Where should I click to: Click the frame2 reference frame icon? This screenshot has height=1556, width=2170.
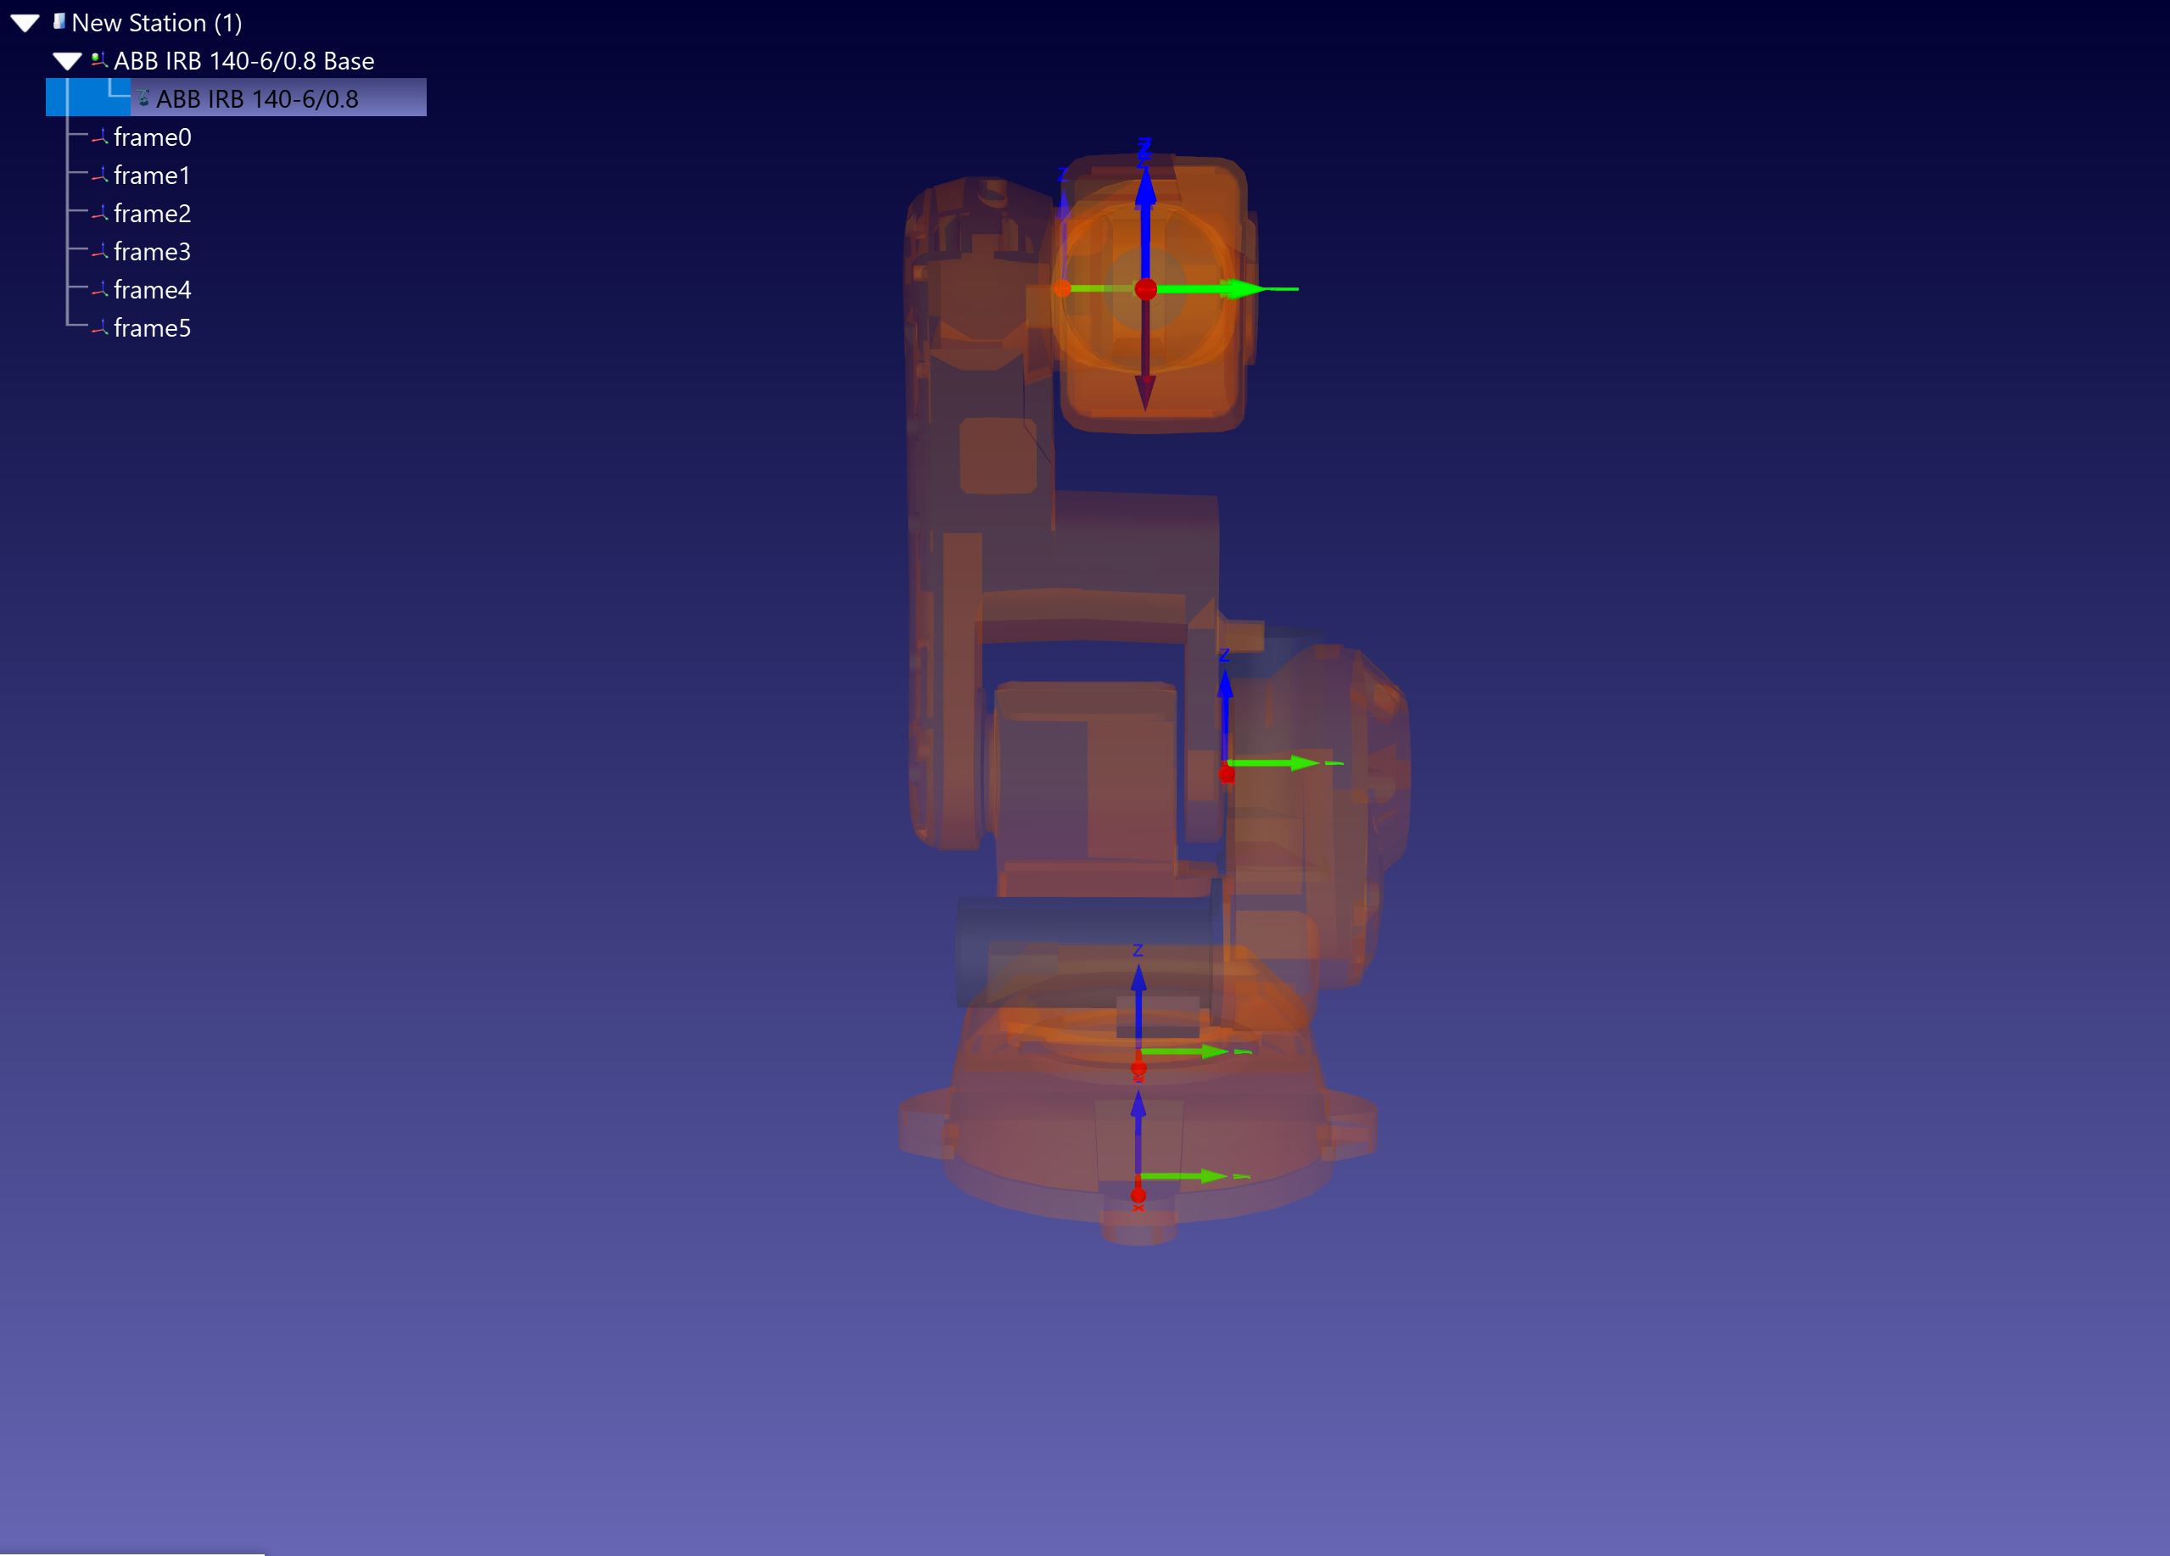point(99,214)
